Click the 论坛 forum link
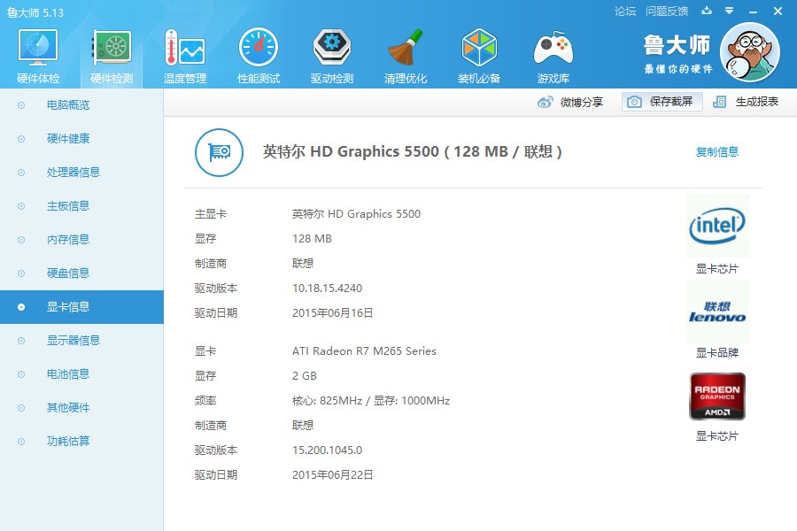Image resolution: width=797 pixels, height=531 pixels. [x=625, y=12]
